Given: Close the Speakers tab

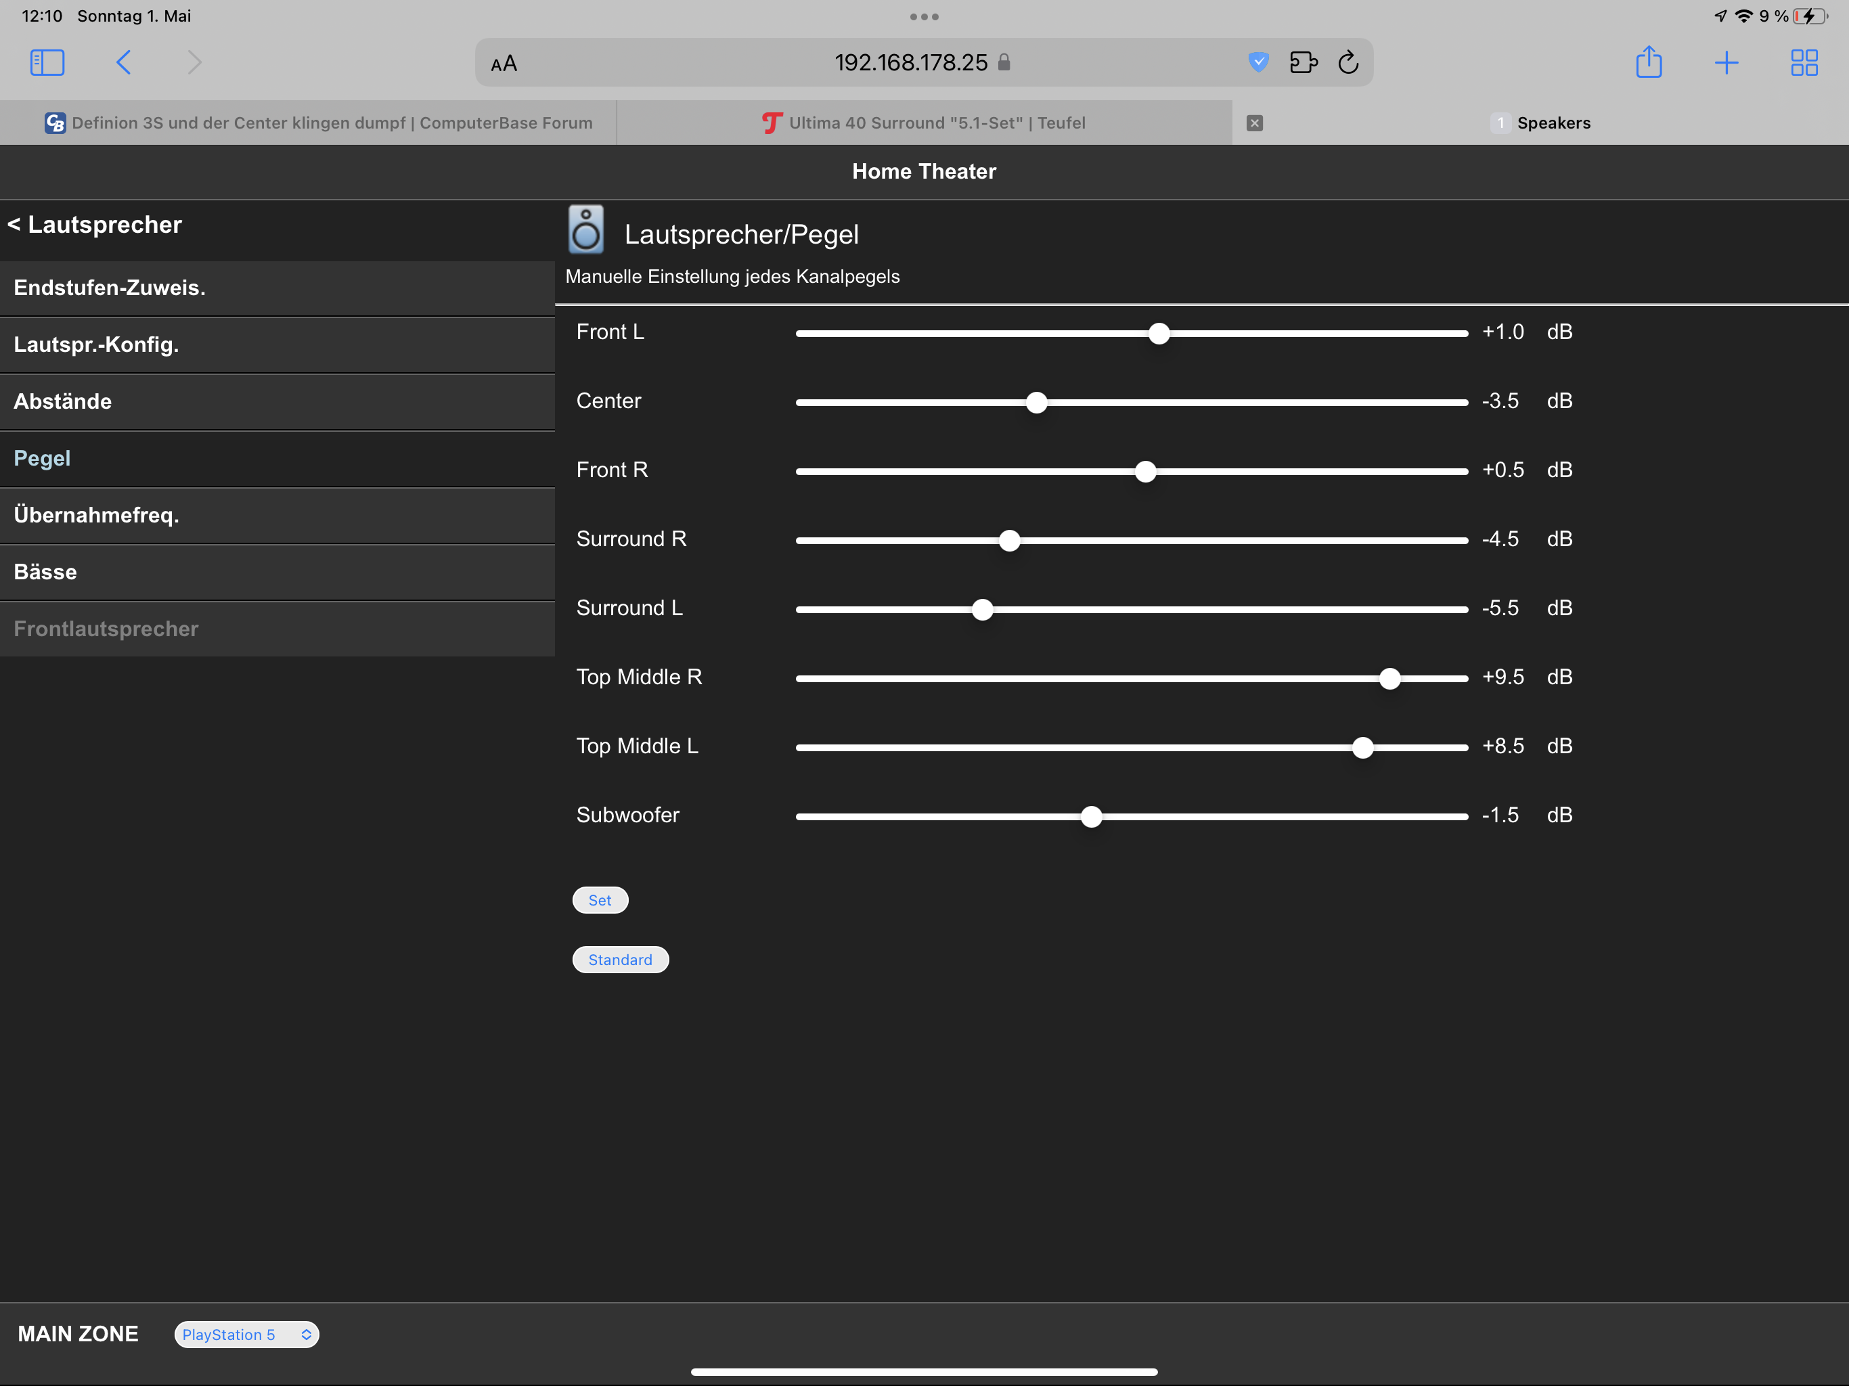Looking at the screenshot, I should (x=1255, y=123).
